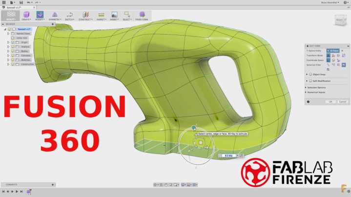Toggle visibility bulb of Origin
Viewport: 351px width, 197px height.
point(13,42)
